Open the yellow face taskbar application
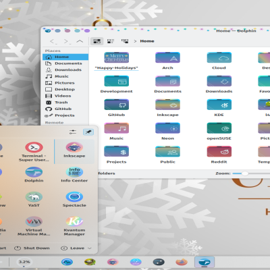270x270 pixels. (x=90, y=262)
